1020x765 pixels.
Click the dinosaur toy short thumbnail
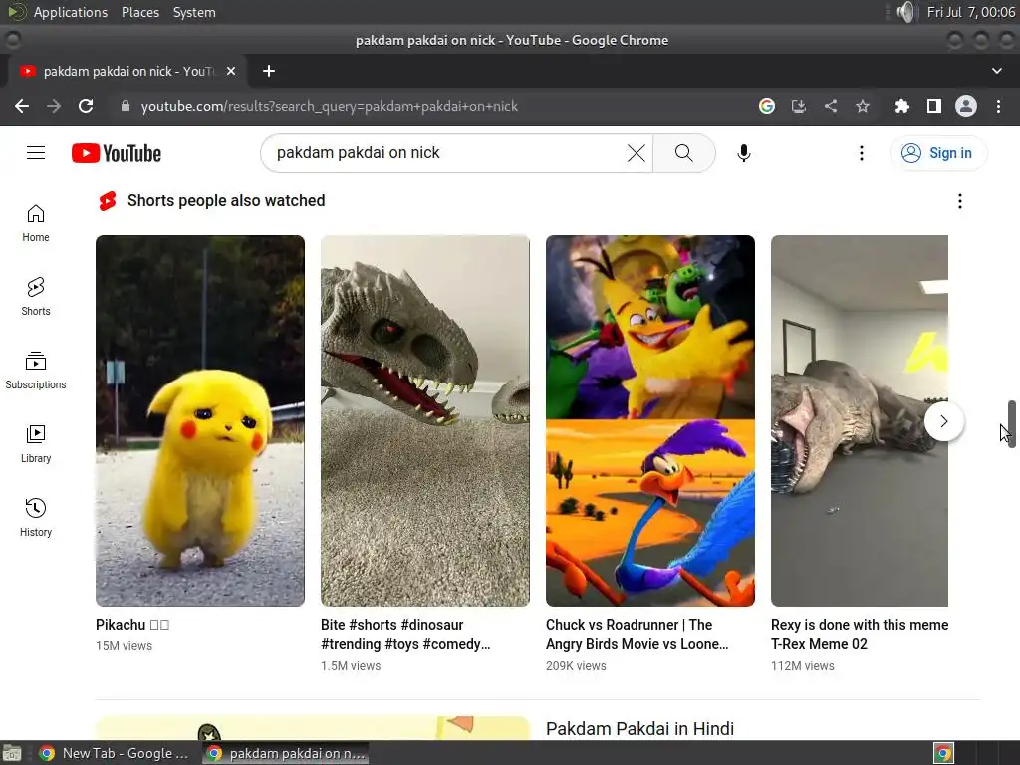point(424,421)
